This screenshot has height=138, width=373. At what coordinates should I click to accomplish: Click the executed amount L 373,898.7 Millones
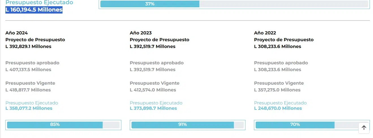coord(153,108)
